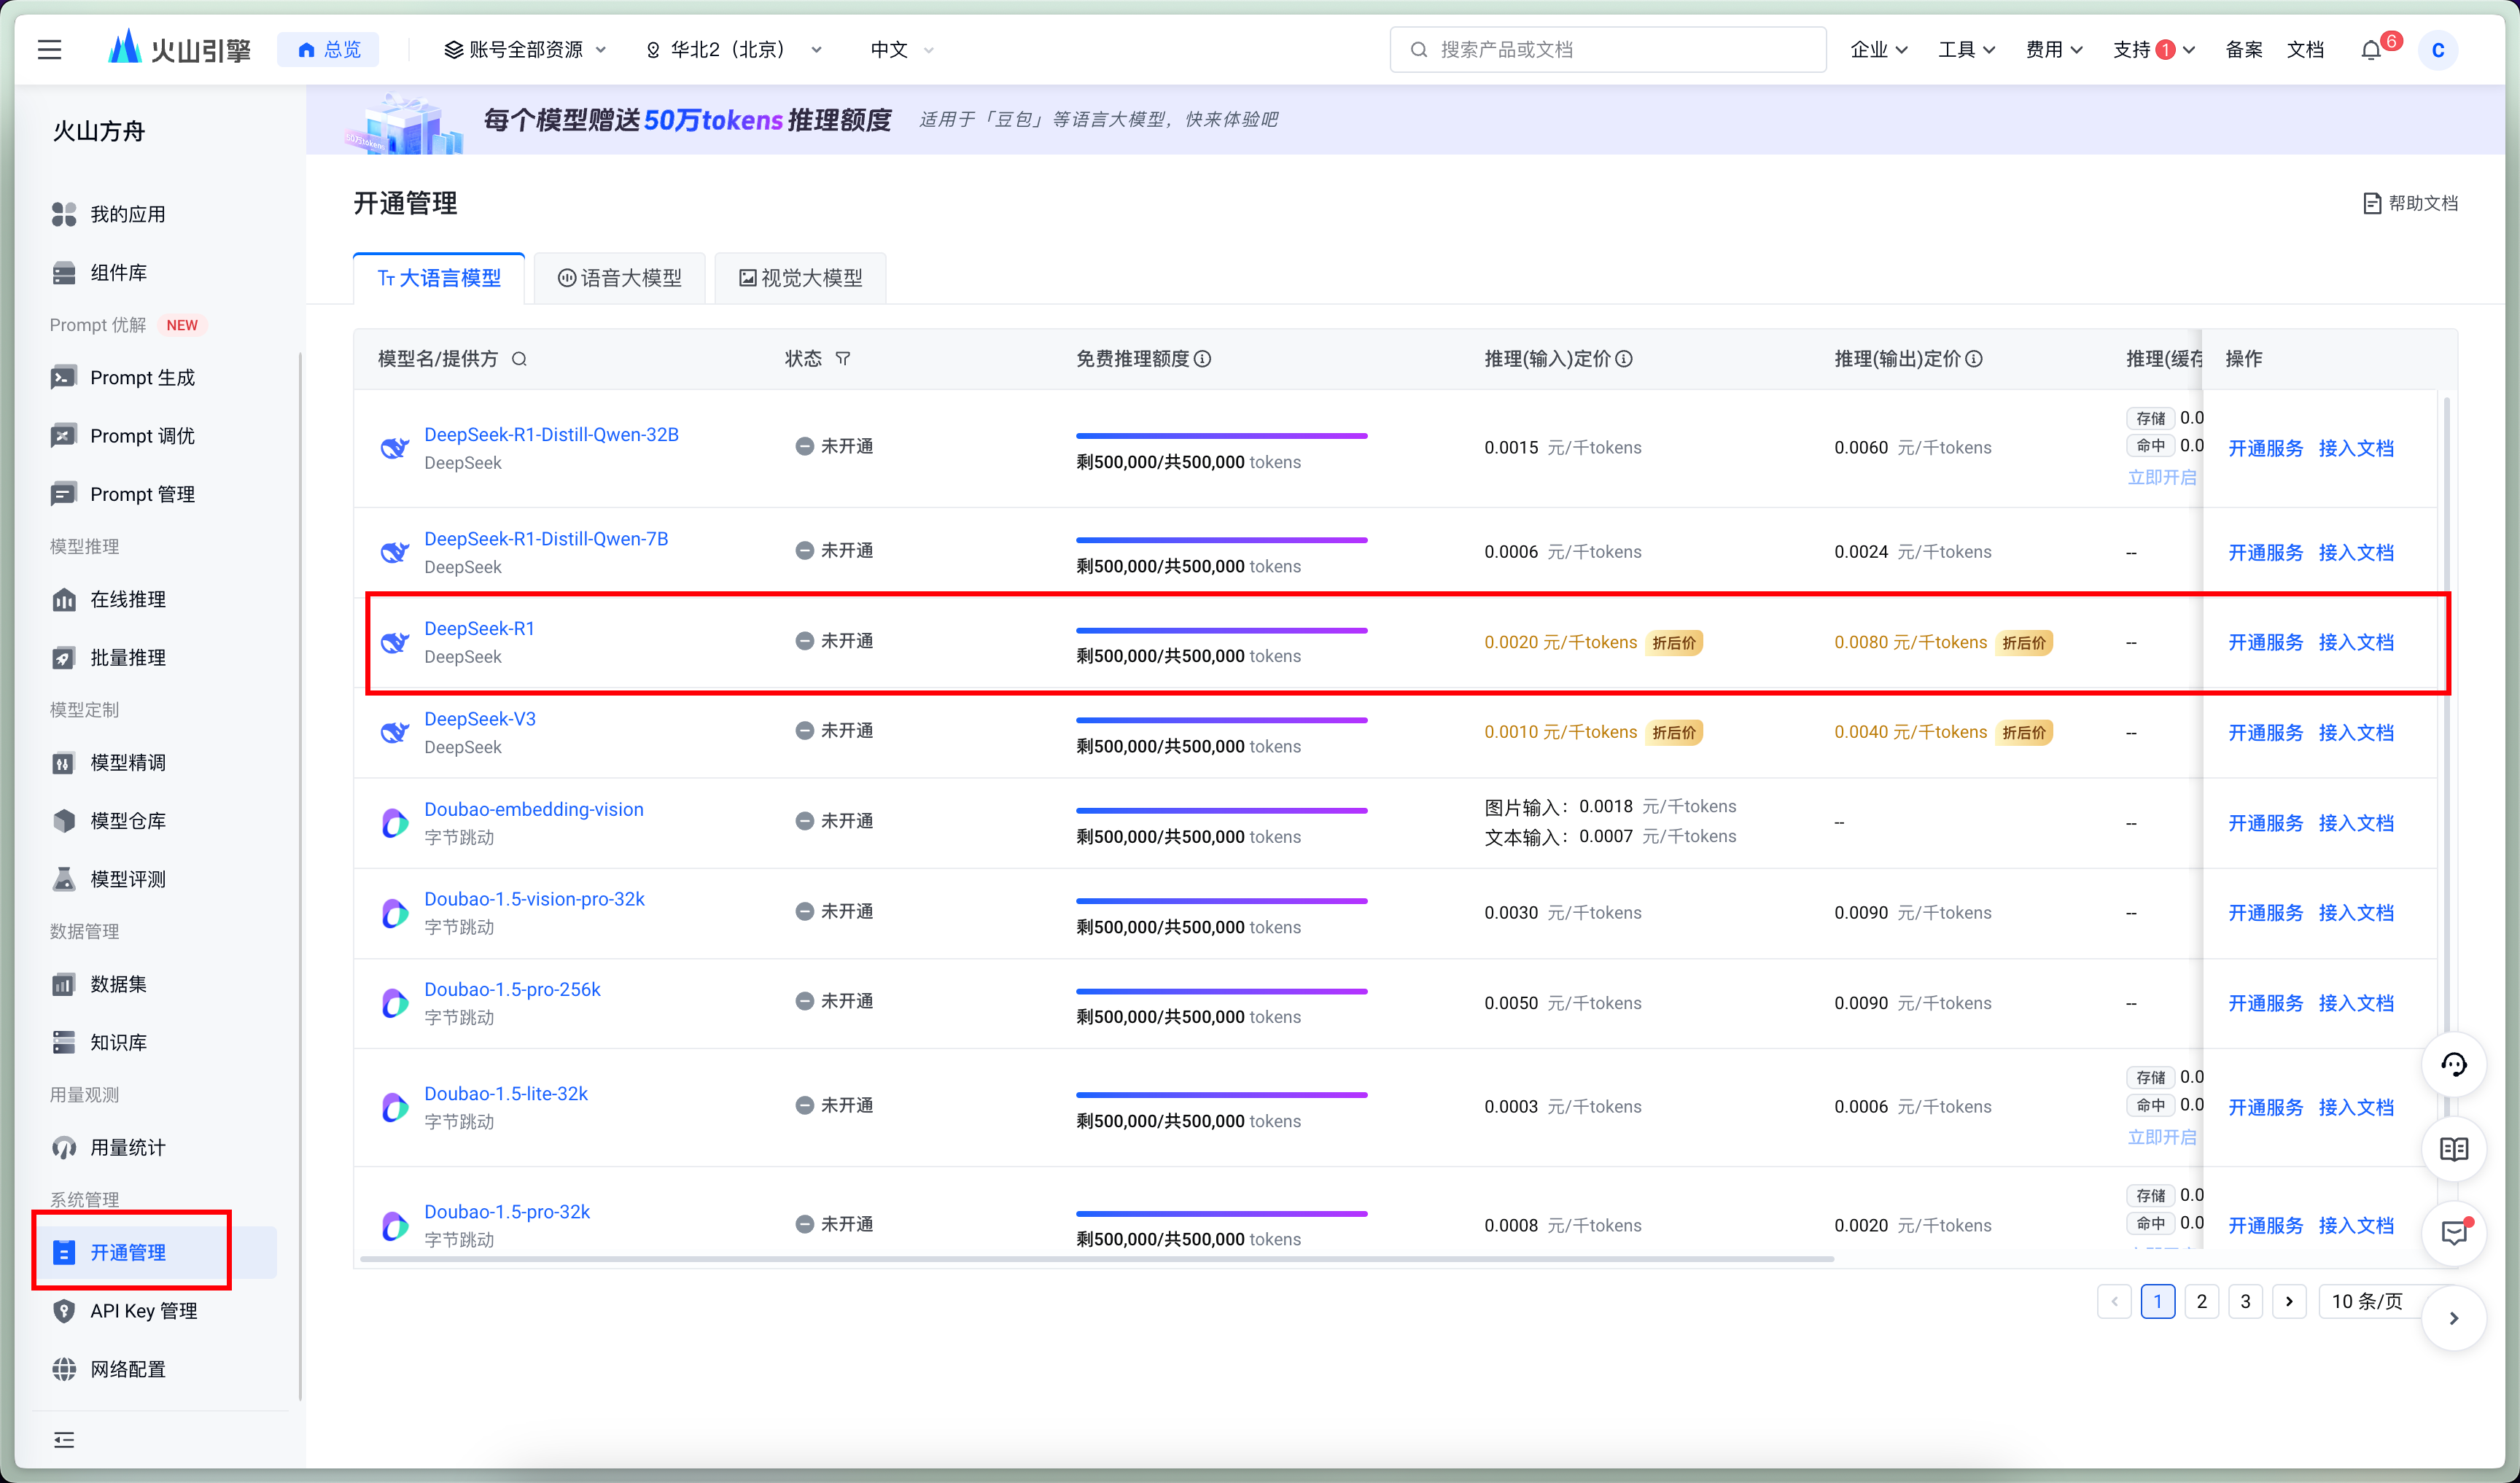The height and width of the screenshot is (1483, 2520).
Task: Open the customer service headset icon
Action: [2453, 1064]
